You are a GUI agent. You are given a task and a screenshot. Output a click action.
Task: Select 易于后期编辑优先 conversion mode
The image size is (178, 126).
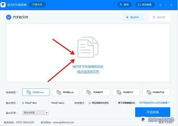[125, 103]
